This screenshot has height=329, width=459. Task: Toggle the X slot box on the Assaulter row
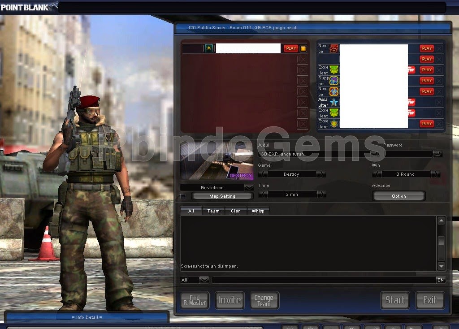[439, 103]
